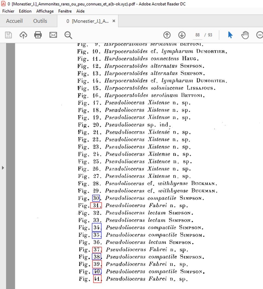Click the Save file icon
This screenshot has width=263, height=289.
(8, 35)
